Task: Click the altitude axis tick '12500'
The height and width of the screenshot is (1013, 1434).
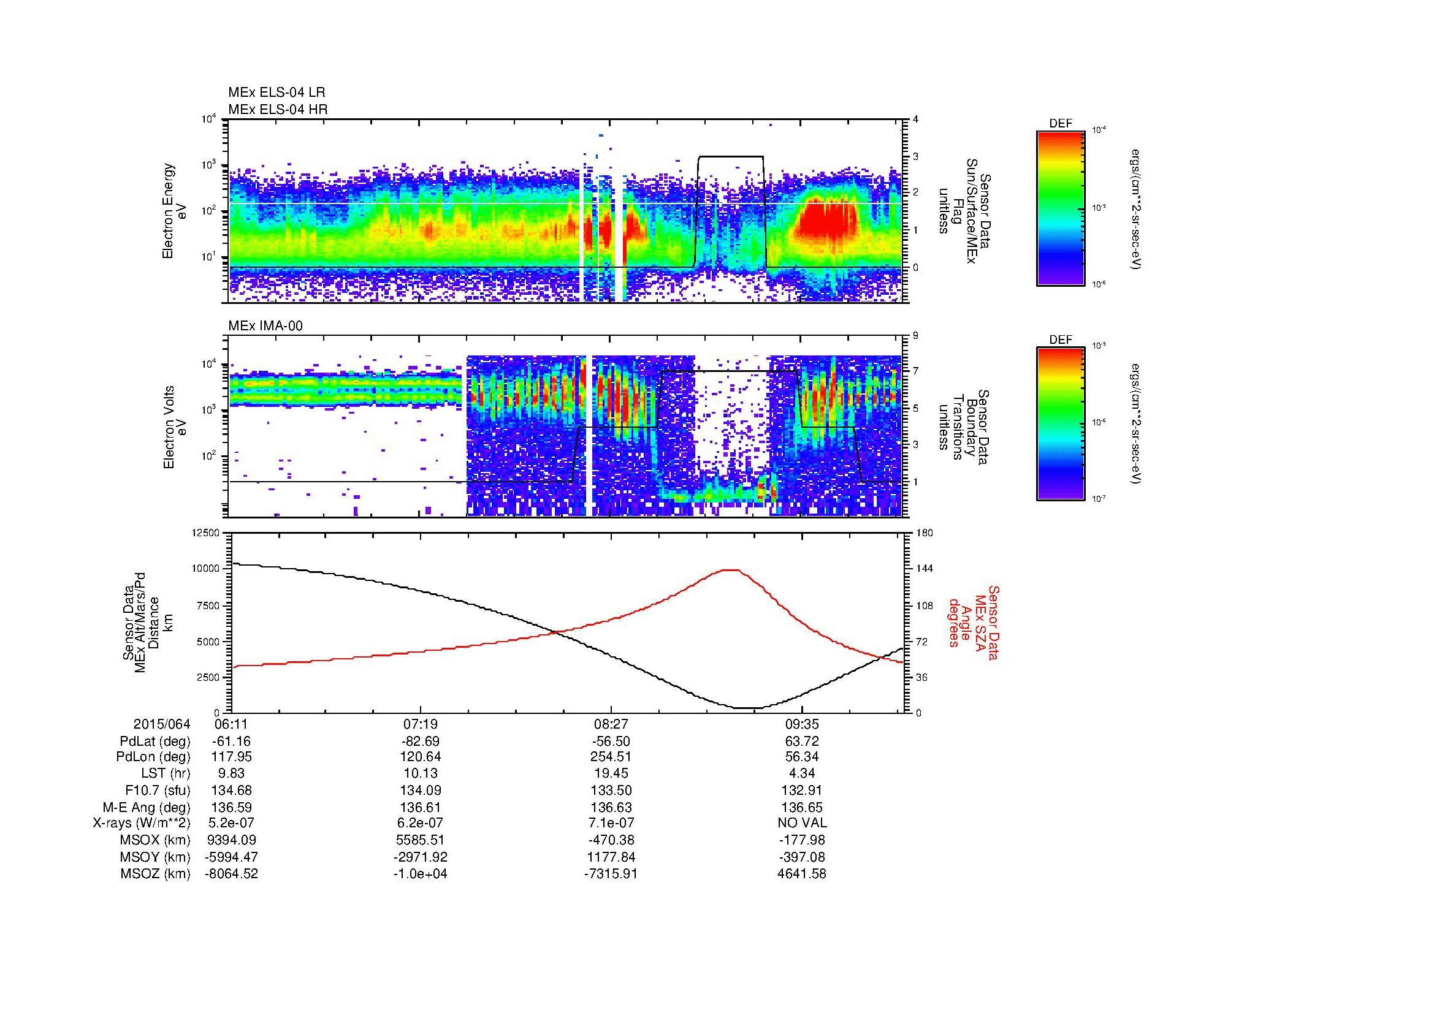Action: click(x=207, y=533)
